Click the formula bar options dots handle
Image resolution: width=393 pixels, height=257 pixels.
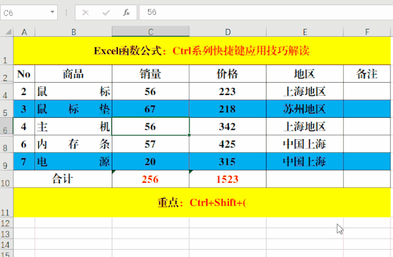pos(66,12)
